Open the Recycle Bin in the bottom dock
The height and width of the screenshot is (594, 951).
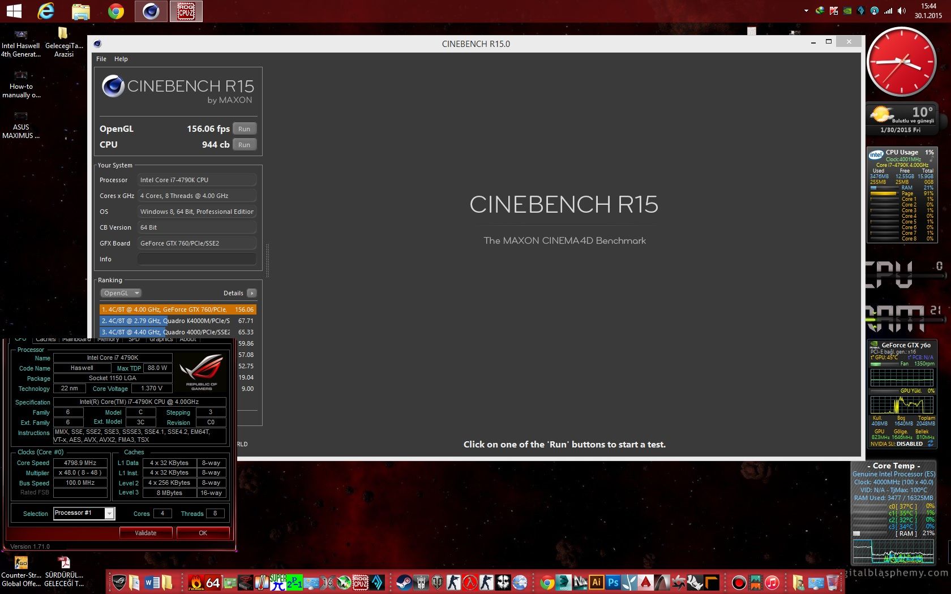pos(832,582)
